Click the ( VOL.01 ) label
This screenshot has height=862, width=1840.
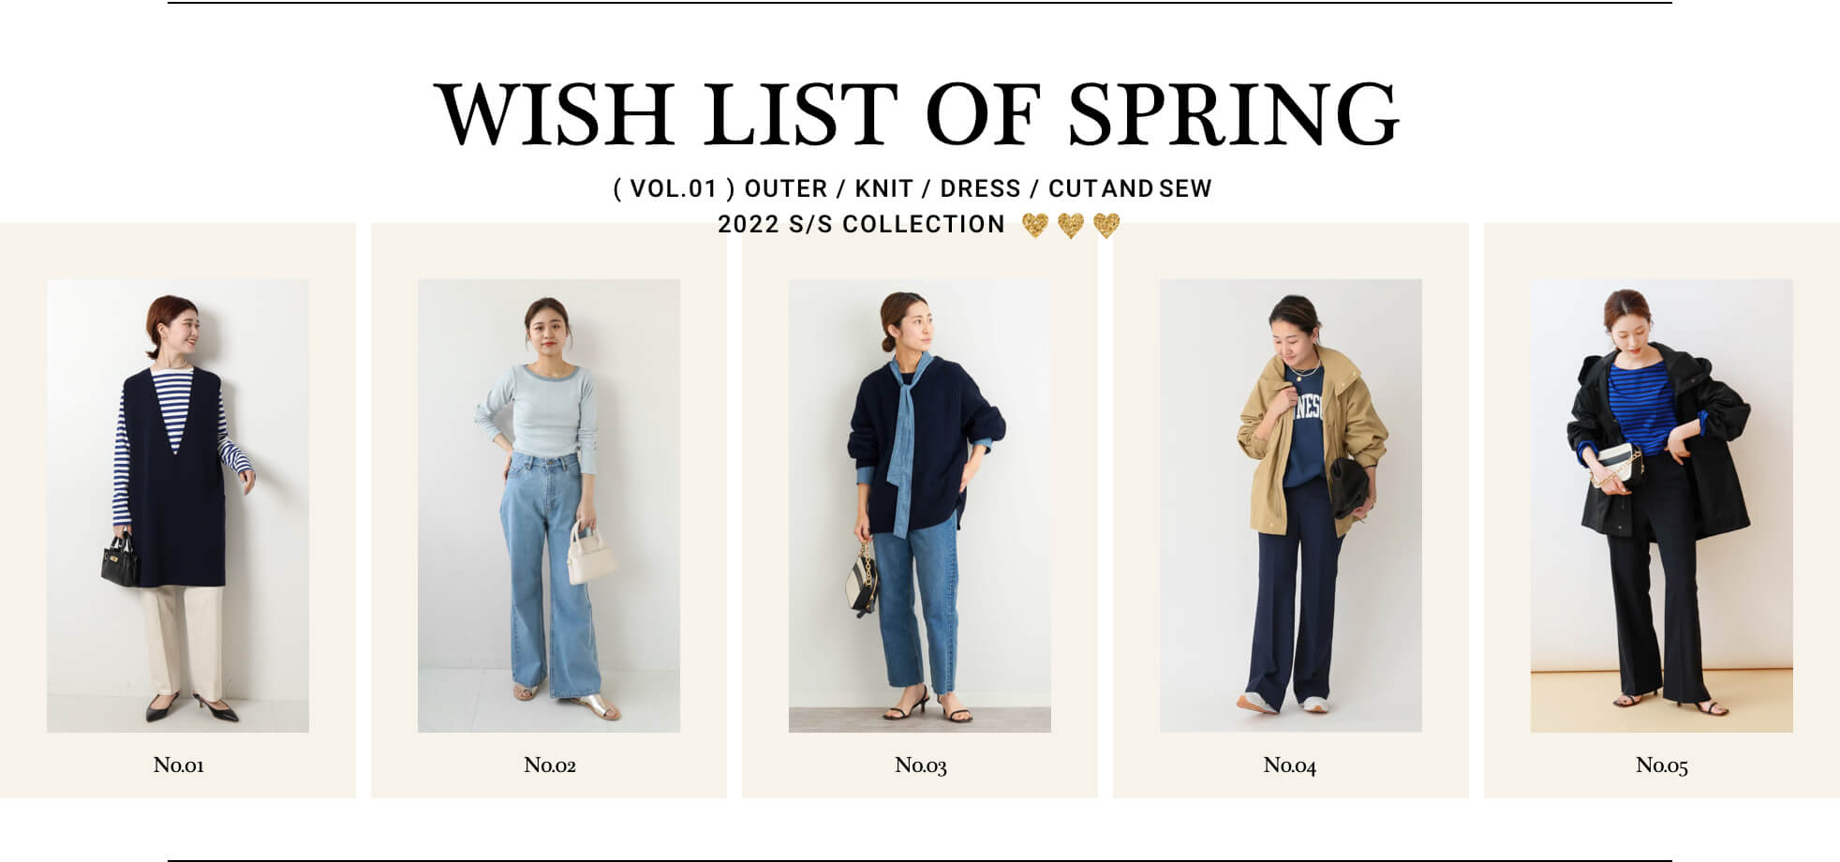[x=665, y=188]
